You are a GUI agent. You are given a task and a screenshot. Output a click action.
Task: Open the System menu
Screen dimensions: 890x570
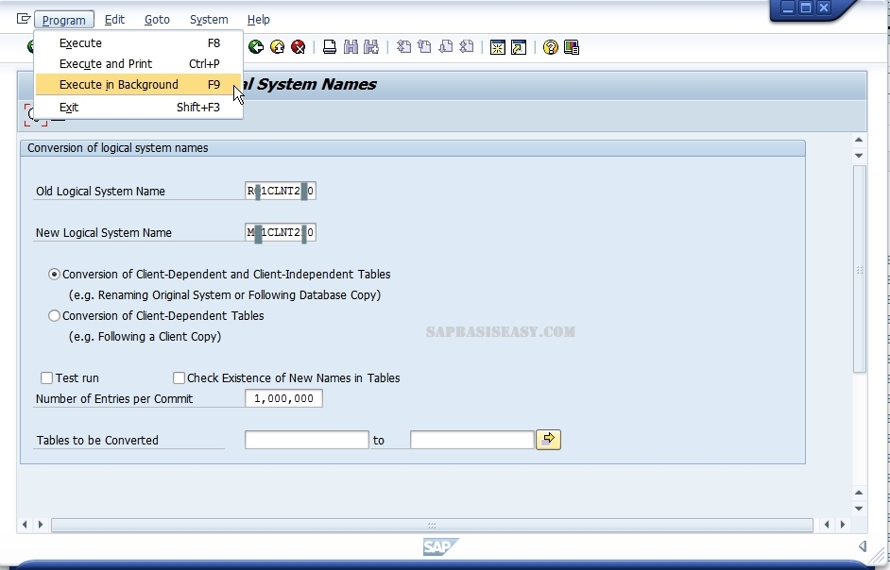[x=209, y=20]
